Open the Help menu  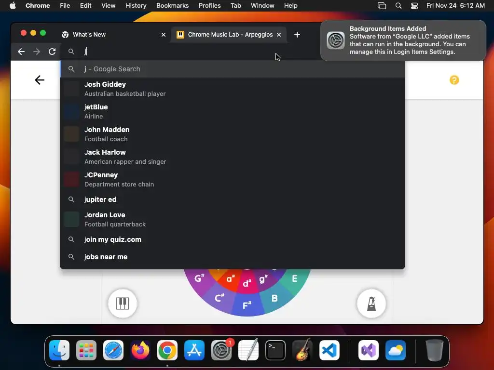[290, 5]
